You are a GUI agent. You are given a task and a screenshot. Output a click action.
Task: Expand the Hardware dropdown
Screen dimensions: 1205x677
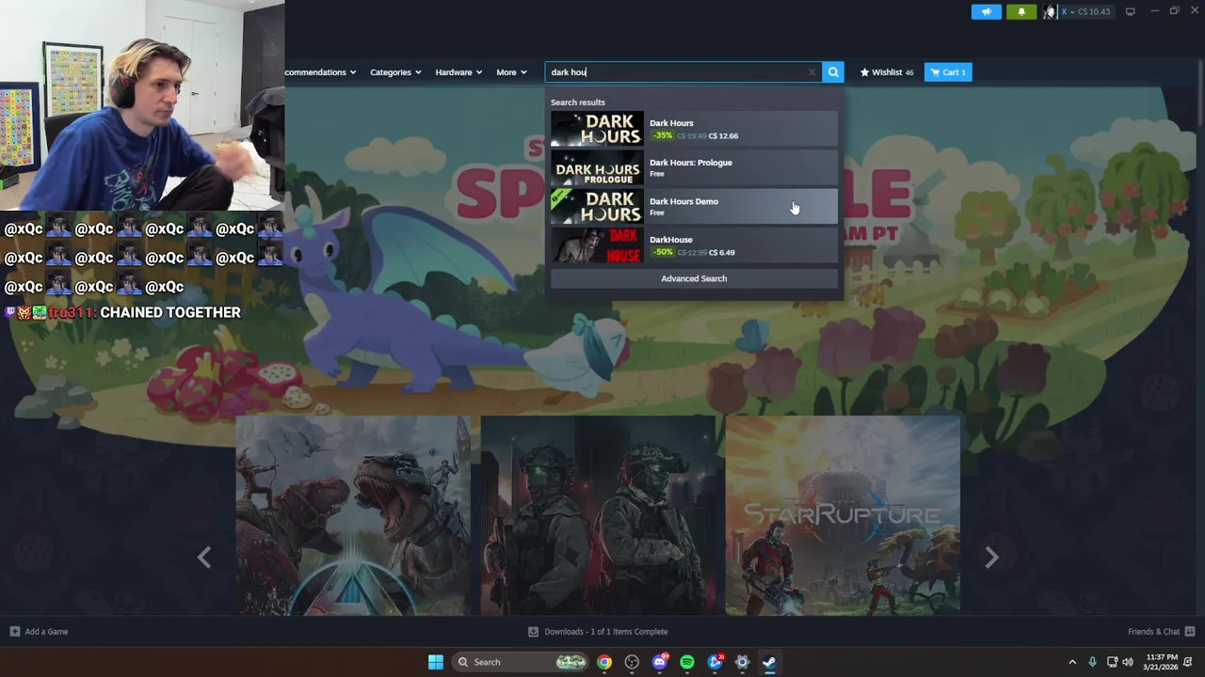tap(458, 72)
